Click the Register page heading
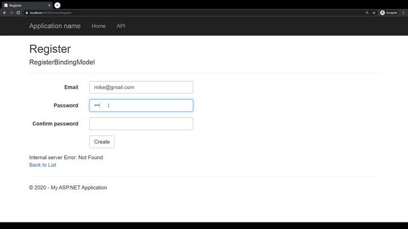 coord(50,49)
